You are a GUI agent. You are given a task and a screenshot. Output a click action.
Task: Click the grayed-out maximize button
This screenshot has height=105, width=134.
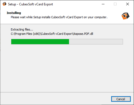coord(115,4)
